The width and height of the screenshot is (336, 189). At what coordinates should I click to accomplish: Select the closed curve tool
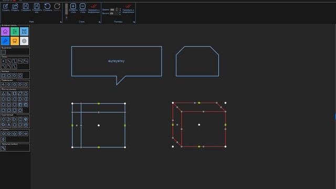(x=4, y=148)
